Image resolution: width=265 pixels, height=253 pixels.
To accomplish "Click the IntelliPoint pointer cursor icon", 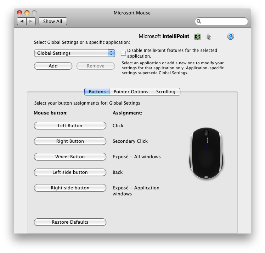I will click(209, 36).
